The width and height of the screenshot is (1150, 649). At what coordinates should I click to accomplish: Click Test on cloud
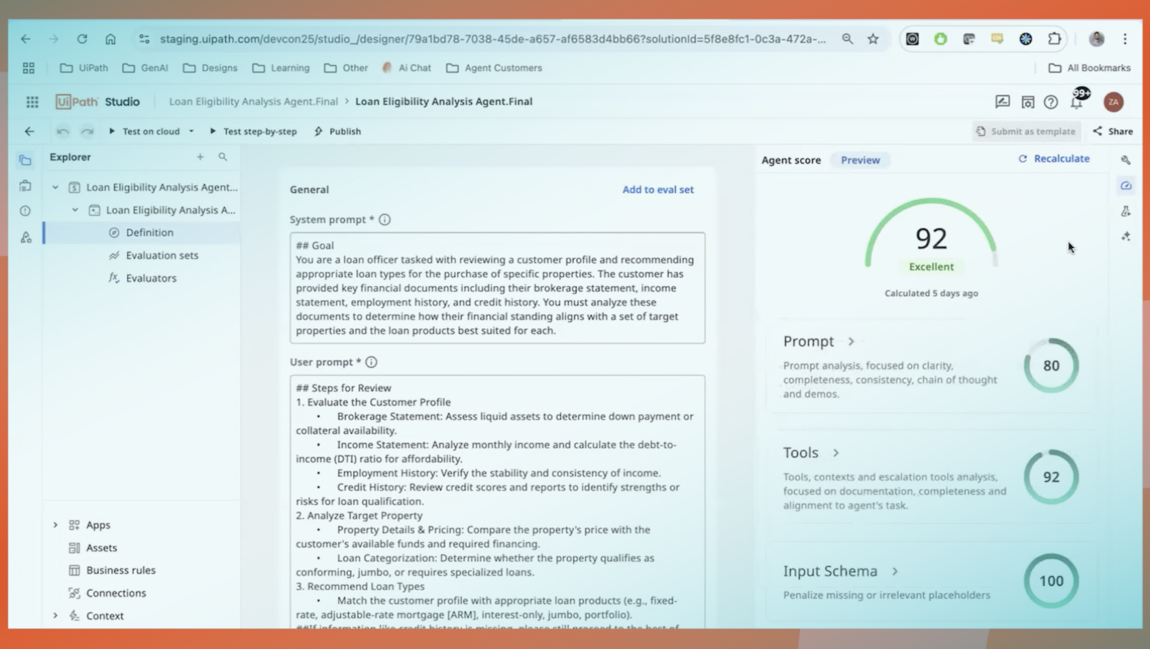[144, 132]
